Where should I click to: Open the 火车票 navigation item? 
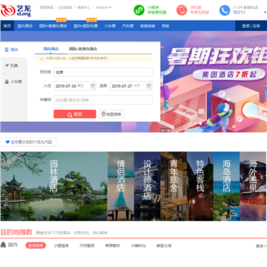(x=110, y=26)
